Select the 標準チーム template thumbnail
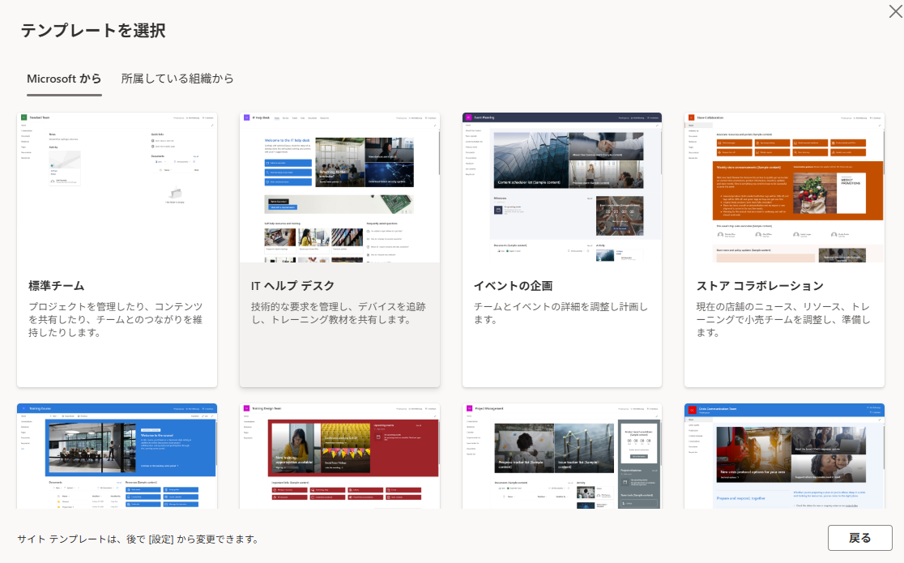The height and width of the screenshot is (563, 904). (x=117, y=187)
